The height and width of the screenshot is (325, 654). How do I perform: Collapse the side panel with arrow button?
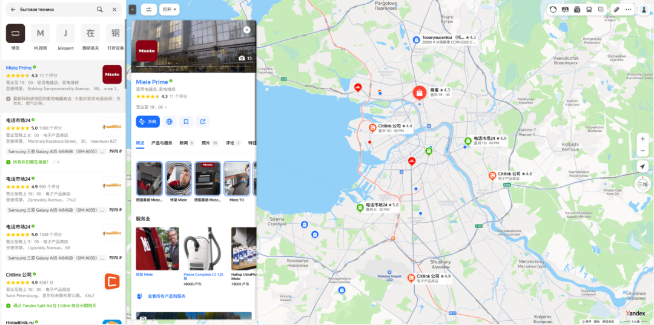[x=133, y=9]
